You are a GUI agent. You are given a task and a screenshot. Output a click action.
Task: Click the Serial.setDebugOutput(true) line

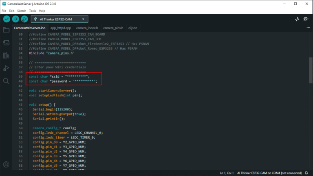coord(59,114)
